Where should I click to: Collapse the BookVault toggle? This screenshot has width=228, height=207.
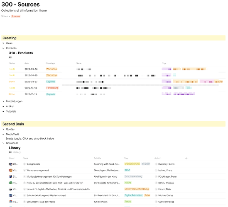[x=3, y=143]
